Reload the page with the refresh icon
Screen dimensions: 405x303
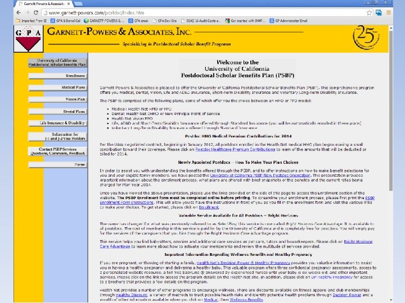pos(36,12)
